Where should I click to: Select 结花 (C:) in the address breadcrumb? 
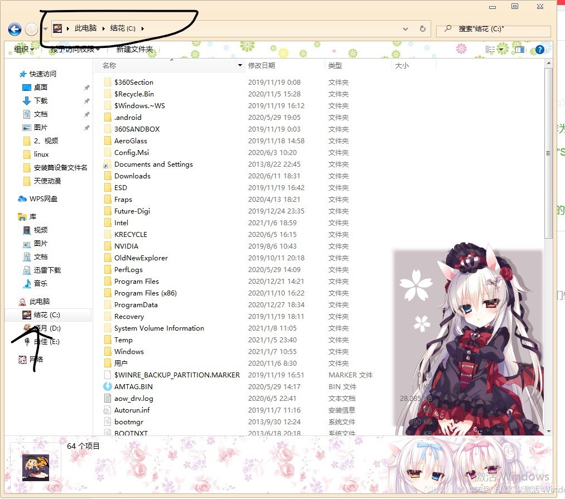[x=123, y=28]
